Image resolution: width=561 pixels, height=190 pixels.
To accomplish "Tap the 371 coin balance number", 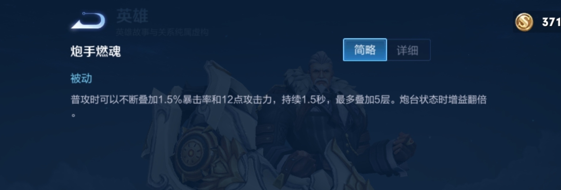I will pos(551,22).
